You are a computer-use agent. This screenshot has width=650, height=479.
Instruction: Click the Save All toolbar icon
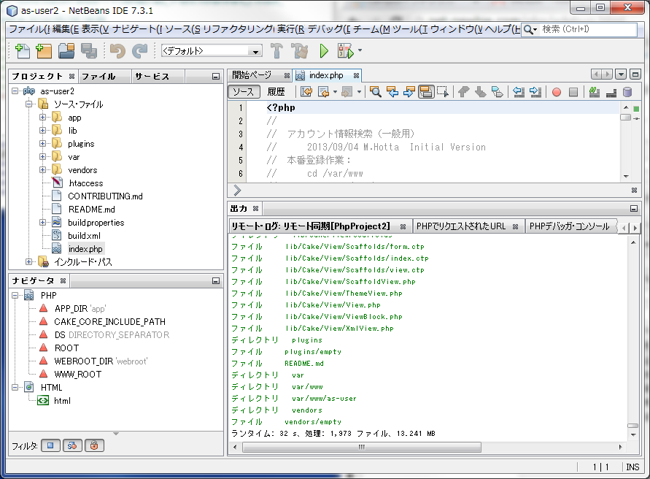tap(89, 50)
